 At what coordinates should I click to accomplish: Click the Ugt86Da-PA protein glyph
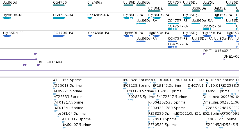[154, 36]
